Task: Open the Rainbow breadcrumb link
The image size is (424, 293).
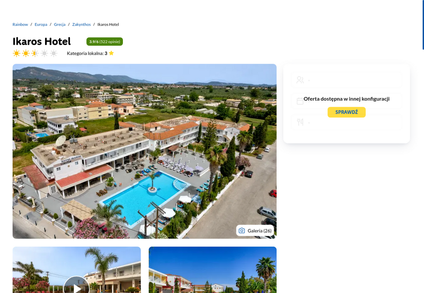Action: point(20,24)
